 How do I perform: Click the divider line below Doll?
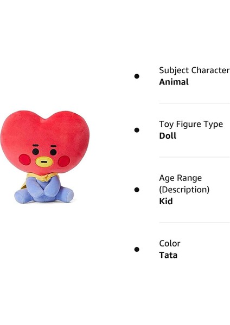point(195,157)
